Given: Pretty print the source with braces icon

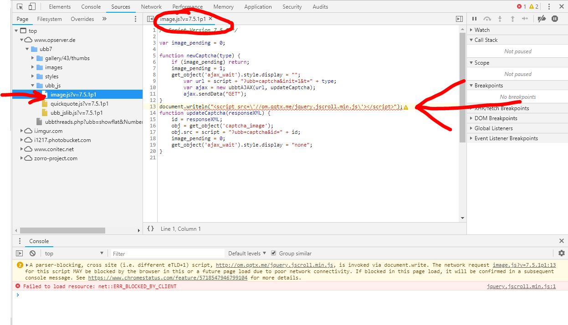Looking at the screenshot, I should [x=151, y=229].
